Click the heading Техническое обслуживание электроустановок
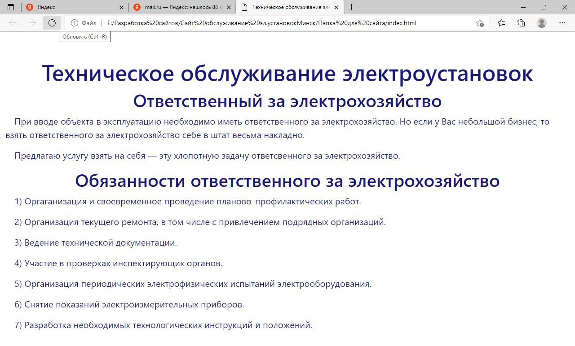The image size is (575, 346). pos(287,73)
